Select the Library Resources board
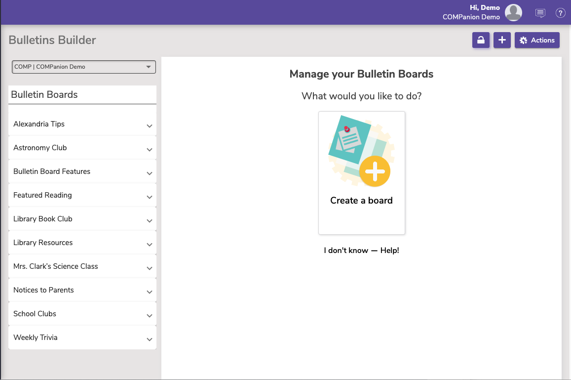Viewport: 571px width, 380px height. point(43,243)
